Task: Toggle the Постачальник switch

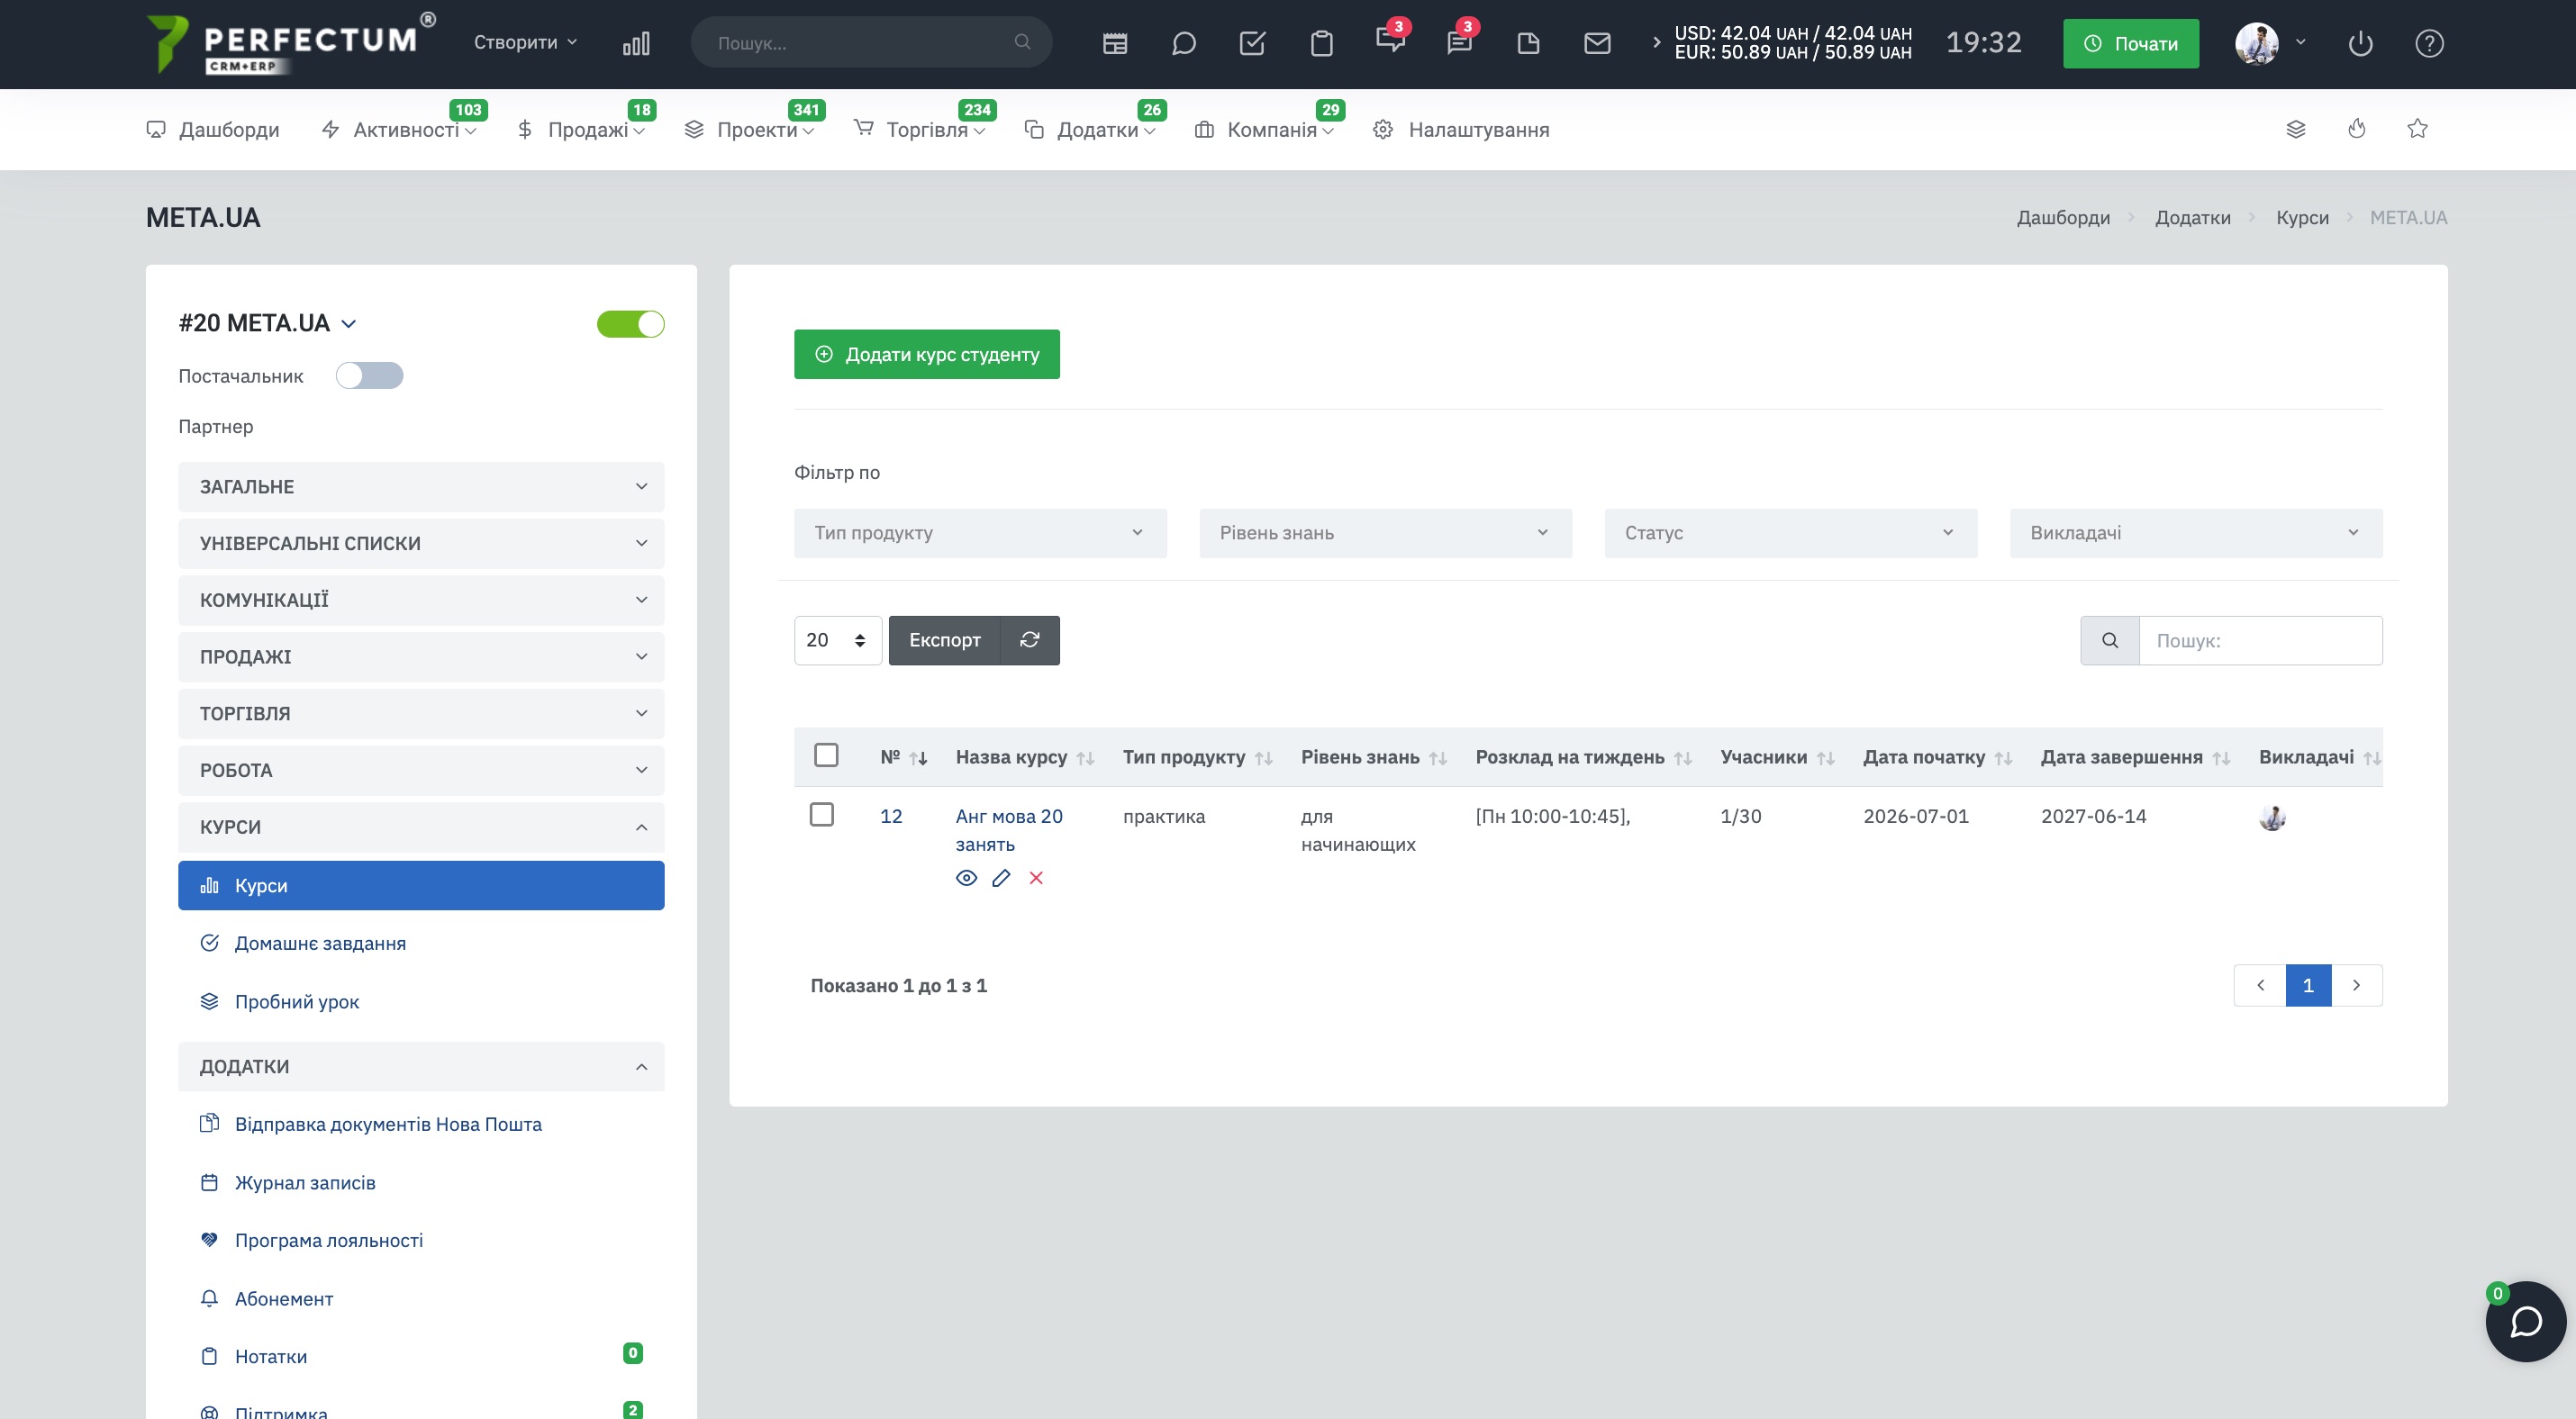Action: pyautogui.click(x=369, y=375)
